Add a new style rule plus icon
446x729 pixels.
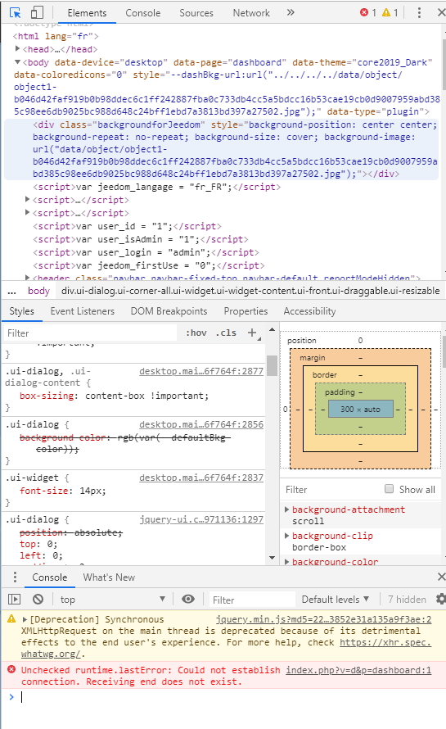tap(252, 333)
